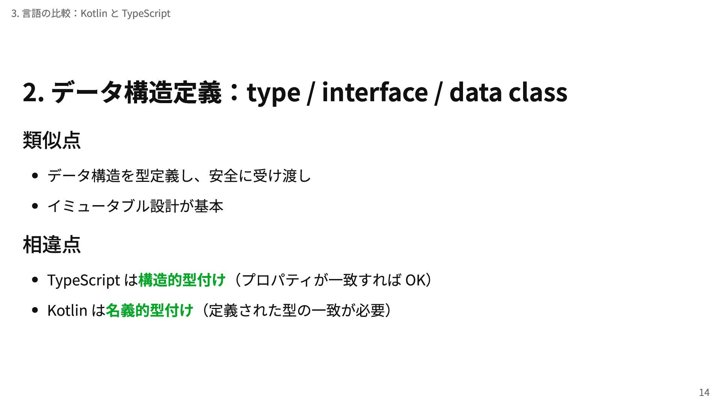Click the bullet dot before 'イミュータブル設計'
The height and width of the screenshot is (405, 721).
pos(35,206)
